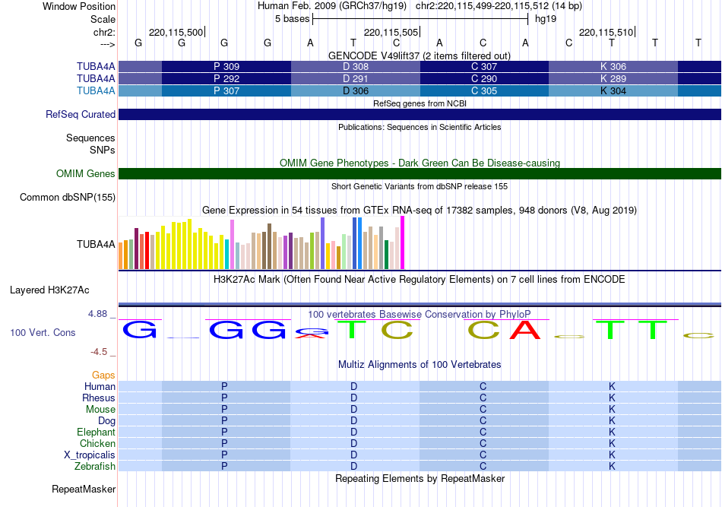Select the C 305 codon block

484,90
